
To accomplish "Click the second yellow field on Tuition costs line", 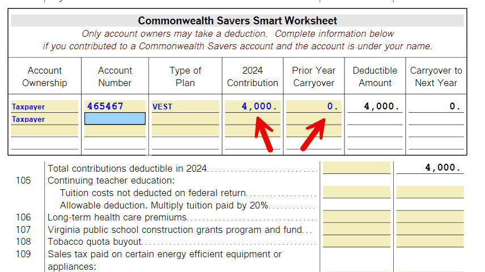I will point(430,192).
